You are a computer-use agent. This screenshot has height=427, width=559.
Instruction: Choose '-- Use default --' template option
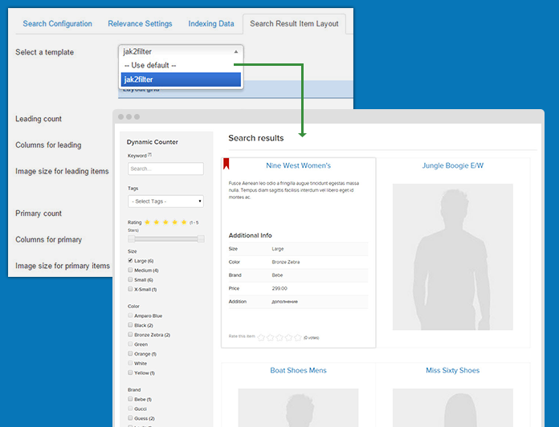181,66
